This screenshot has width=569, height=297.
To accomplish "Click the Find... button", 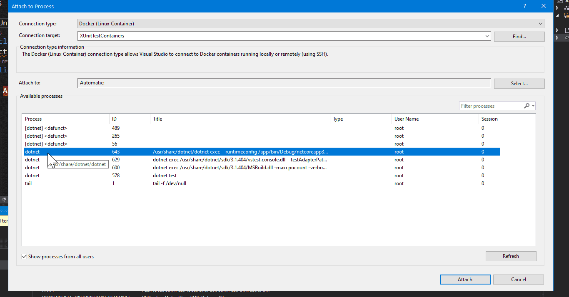I will (519, 37).
